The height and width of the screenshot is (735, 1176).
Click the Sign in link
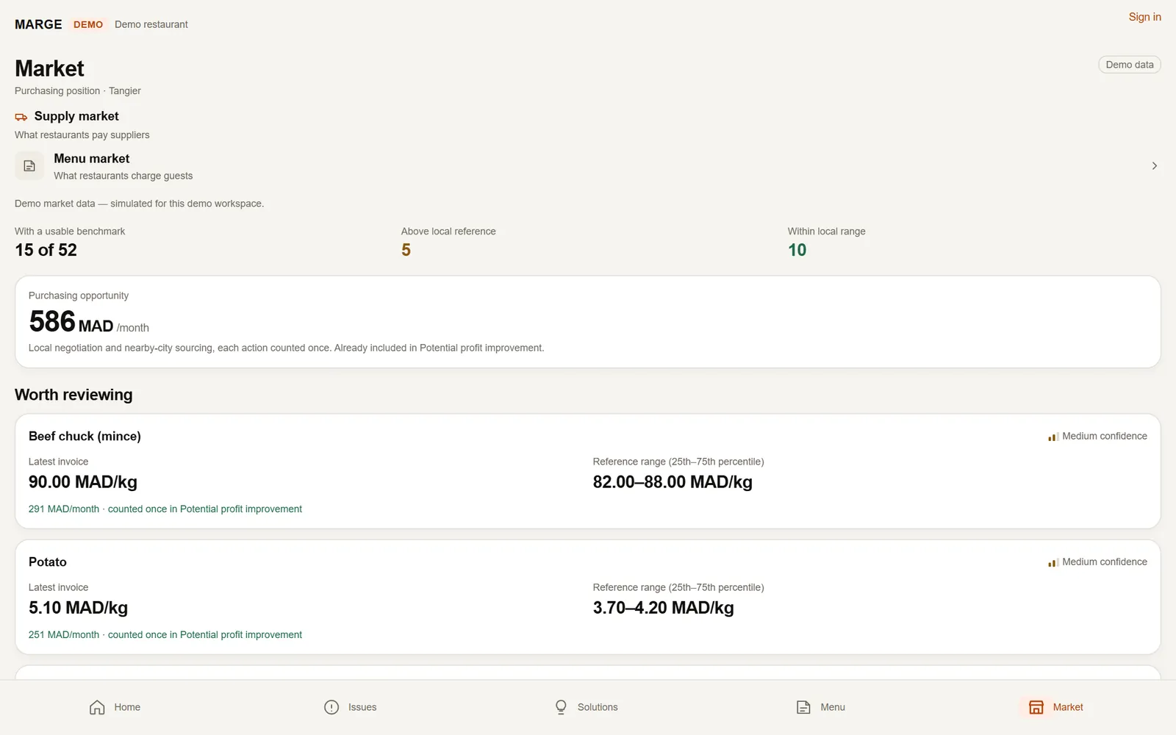1145,17
